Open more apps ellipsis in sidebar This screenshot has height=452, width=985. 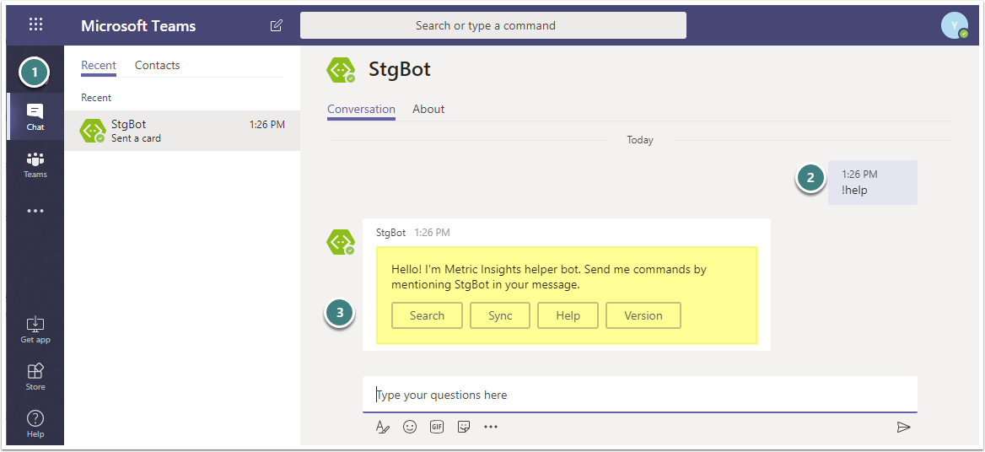(35, 211)
